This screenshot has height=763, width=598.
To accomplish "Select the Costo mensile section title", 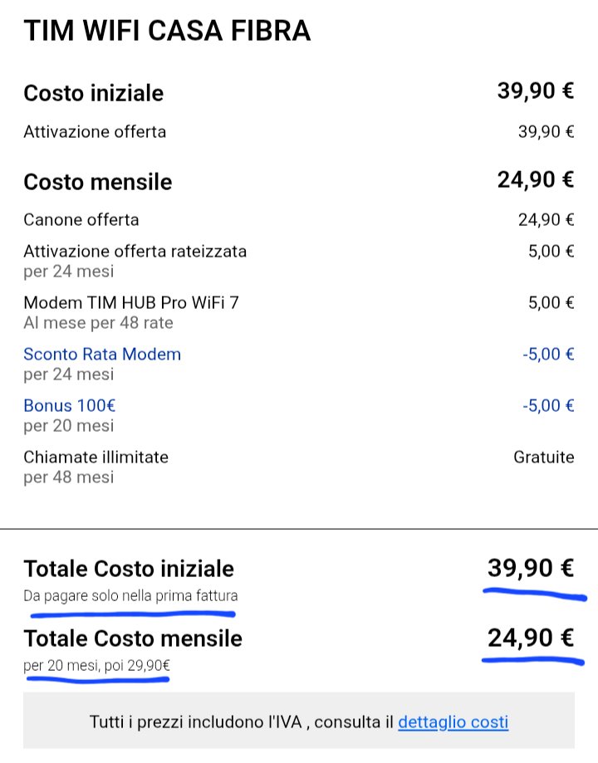I will click(97, 182).
